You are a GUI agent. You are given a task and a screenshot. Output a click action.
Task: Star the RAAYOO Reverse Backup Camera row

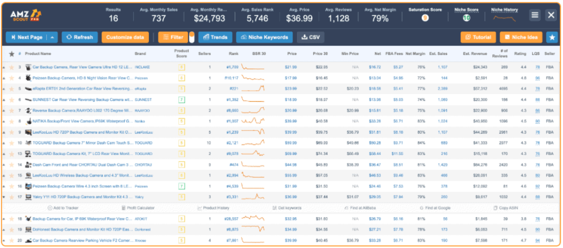(x=12, y=111)
